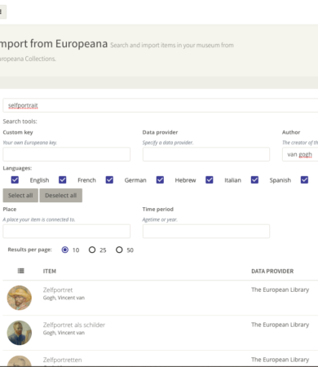Click the 'Agetime or year.' hint text

click(x=160, y=219)
